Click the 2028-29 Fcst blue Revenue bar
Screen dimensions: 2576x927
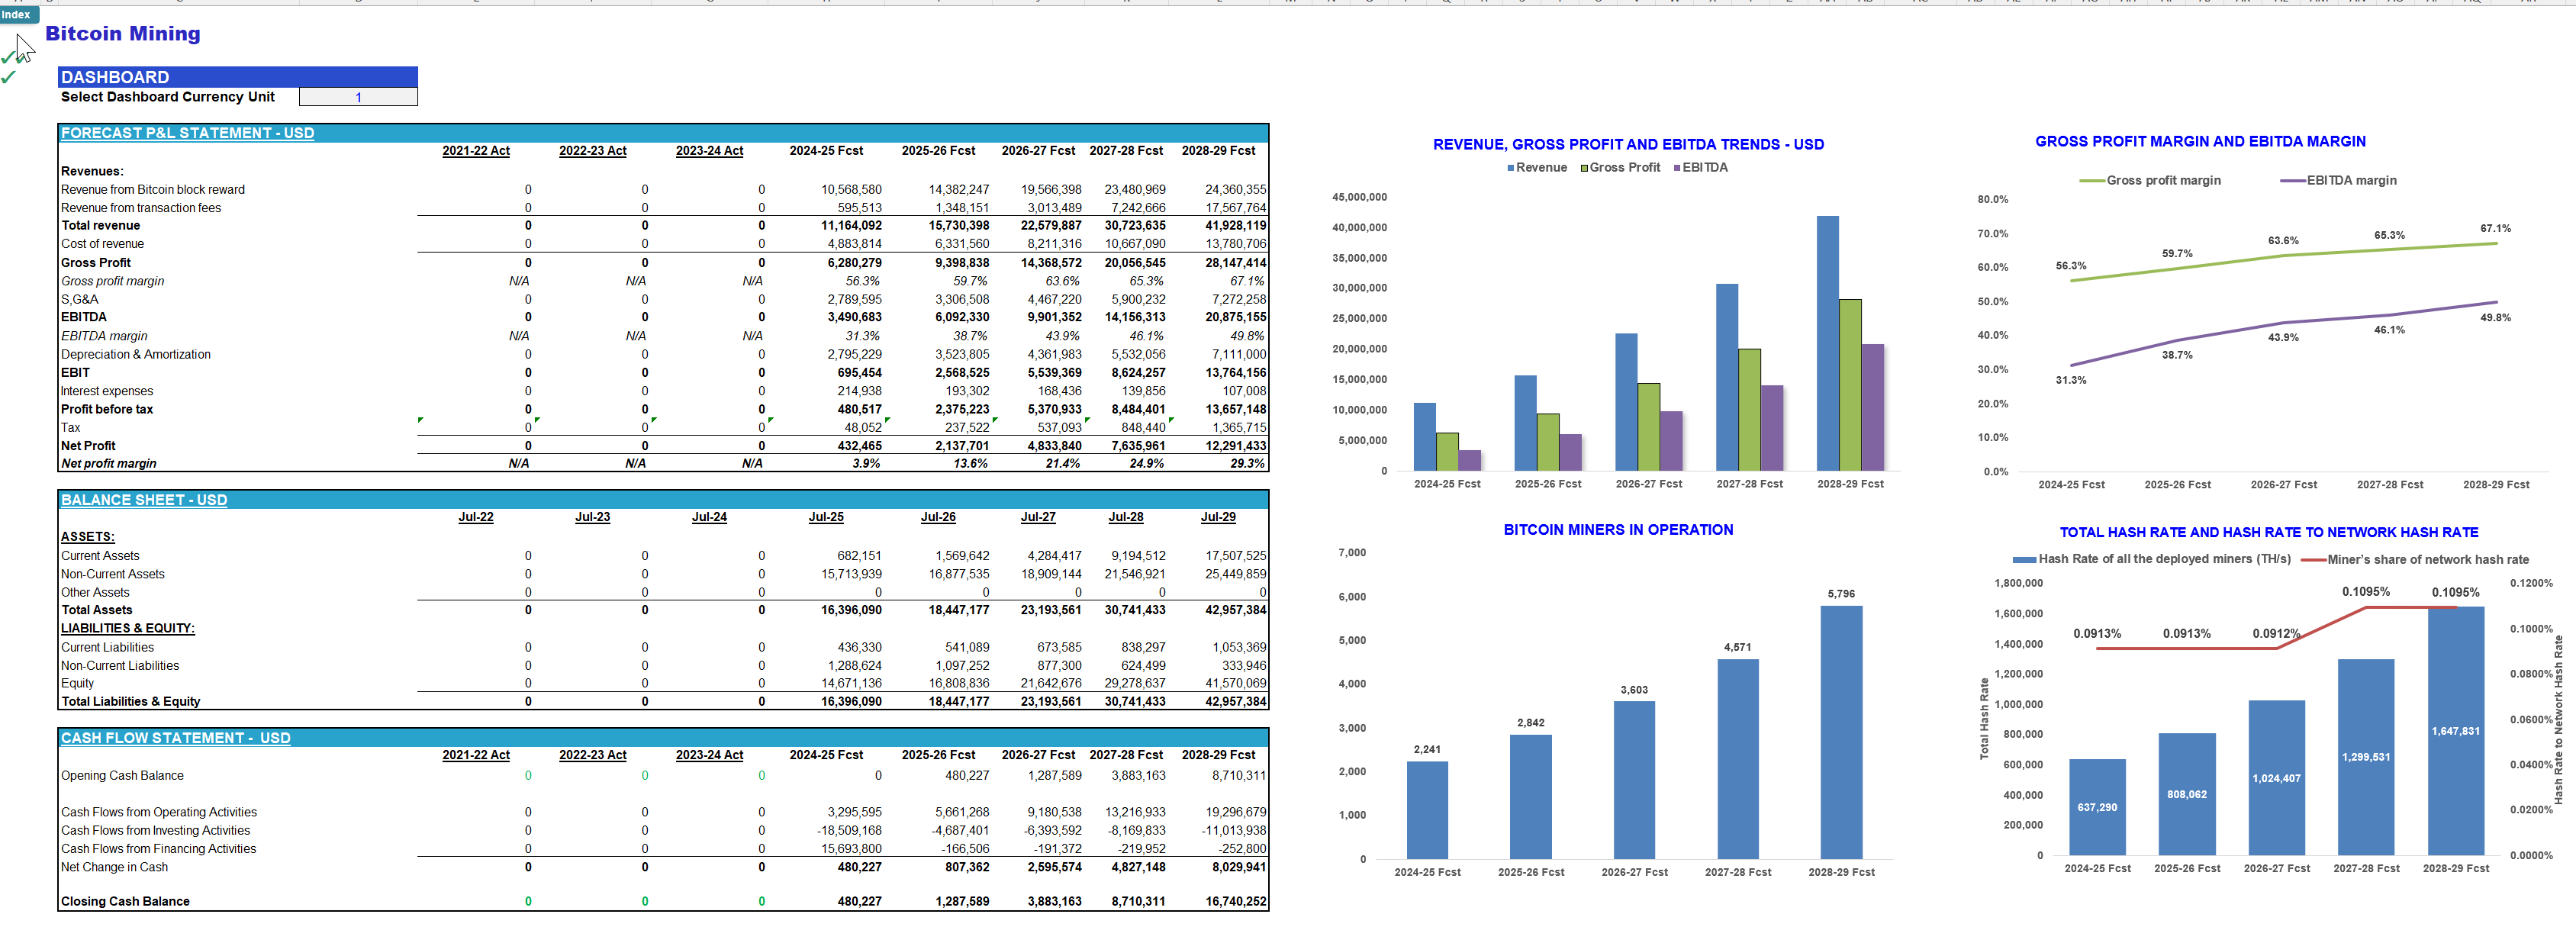[1827, 343]
